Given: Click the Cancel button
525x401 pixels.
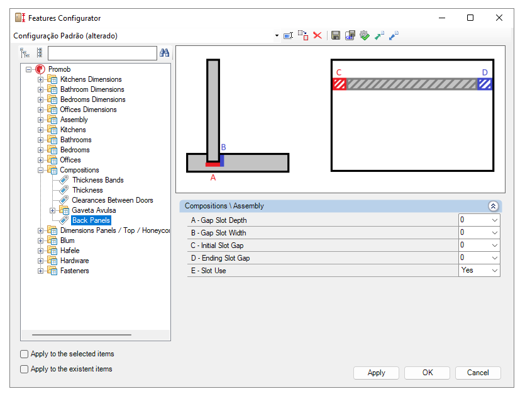Looking at the screenshot, I should (478, 373).
